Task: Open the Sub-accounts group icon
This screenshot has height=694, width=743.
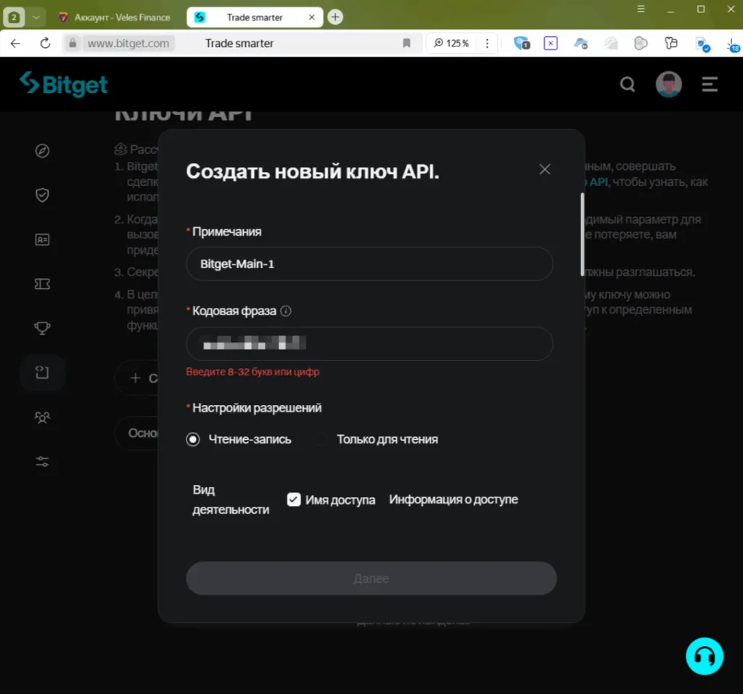Action: tap(42, 417)
